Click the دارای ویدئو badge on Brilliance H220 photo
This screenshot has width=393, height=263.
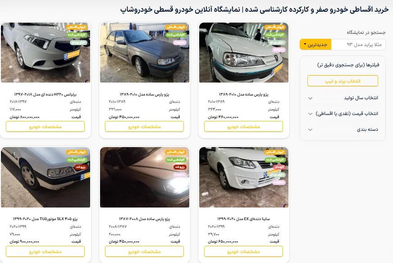point(78,42)
